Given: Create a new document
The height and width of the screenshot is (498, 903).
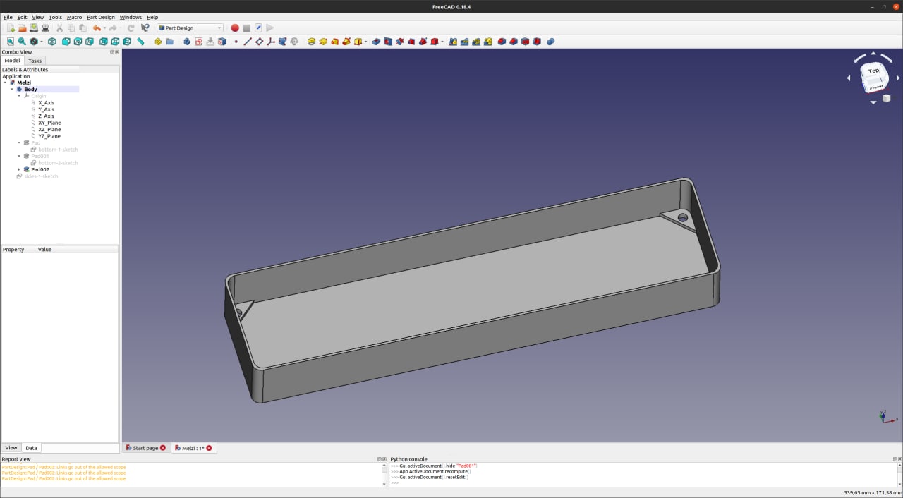Looking at the screenshot, I should [10, 28].
